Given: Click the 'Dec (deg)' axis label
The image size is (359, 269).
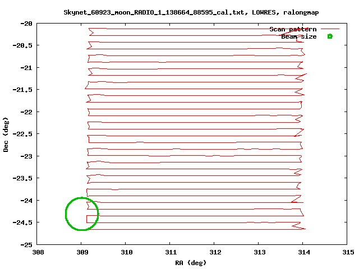Looking at the screenshot, I should tap(6, 134).
